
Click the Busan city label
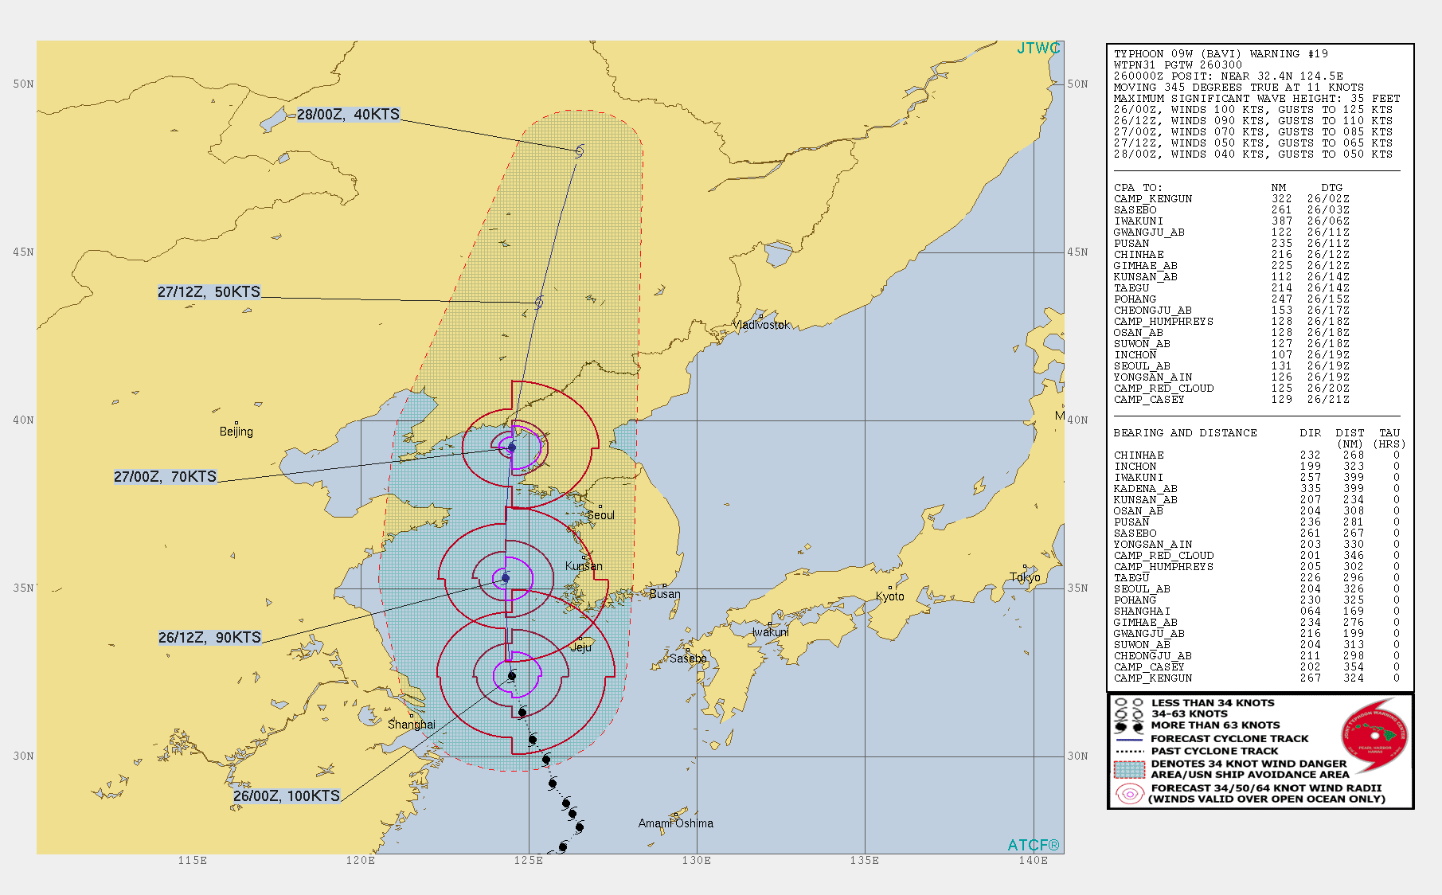(x=665, y=594)
